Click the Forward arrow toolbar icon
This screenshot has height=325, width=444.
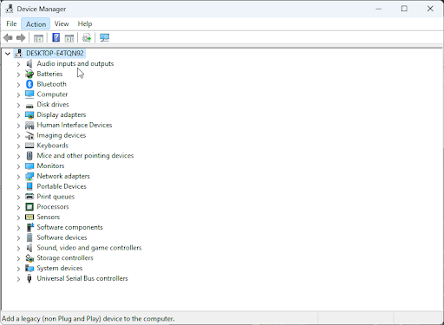pyautogui.click(x=21, y=37)
